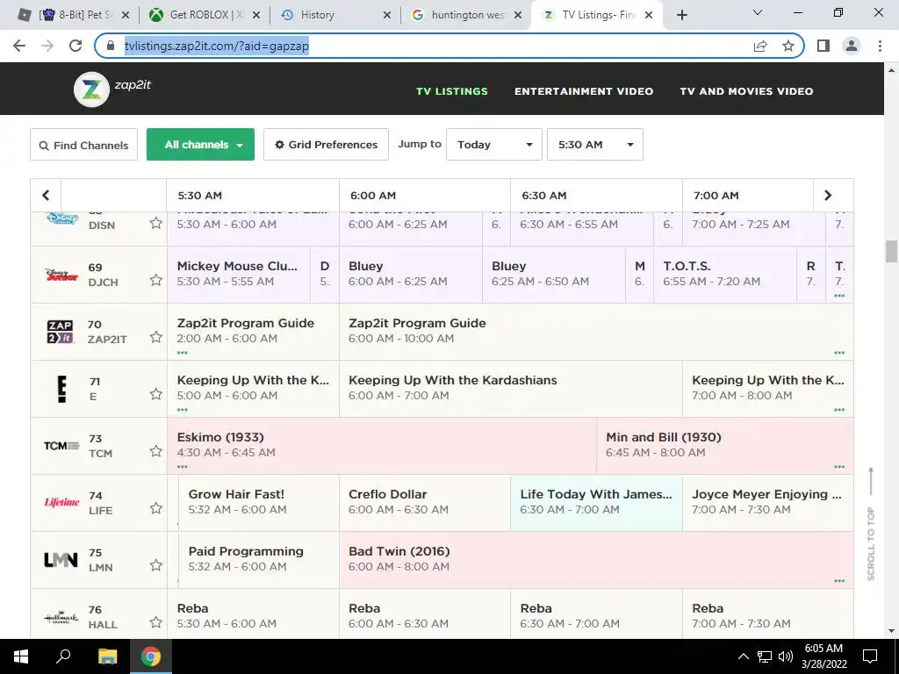This screenshot has width=899, height=674.
Task: Open the Hallmark channel logo
Action: pos(61,618)
